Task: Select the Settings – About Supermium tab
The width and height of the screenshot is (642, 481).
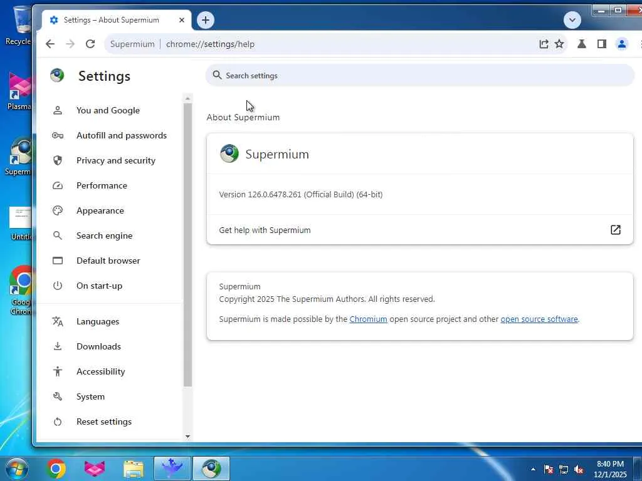Action: pos(117,20)
